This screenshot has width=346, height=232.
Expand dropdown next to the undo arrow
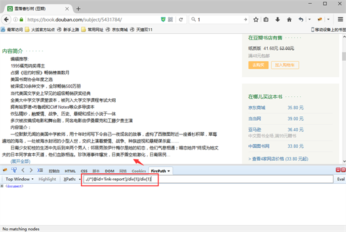(309, 19)
